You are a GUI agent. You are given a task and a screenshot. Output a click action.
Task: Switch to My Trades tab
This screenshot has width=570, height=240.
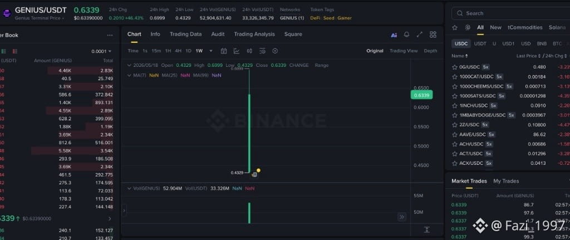pyautogui.click(x=506, y=181)
